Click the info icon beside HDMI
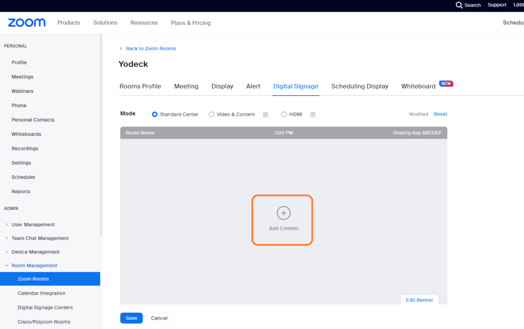The width and height of the screenshot is (524, 329). 313,114
